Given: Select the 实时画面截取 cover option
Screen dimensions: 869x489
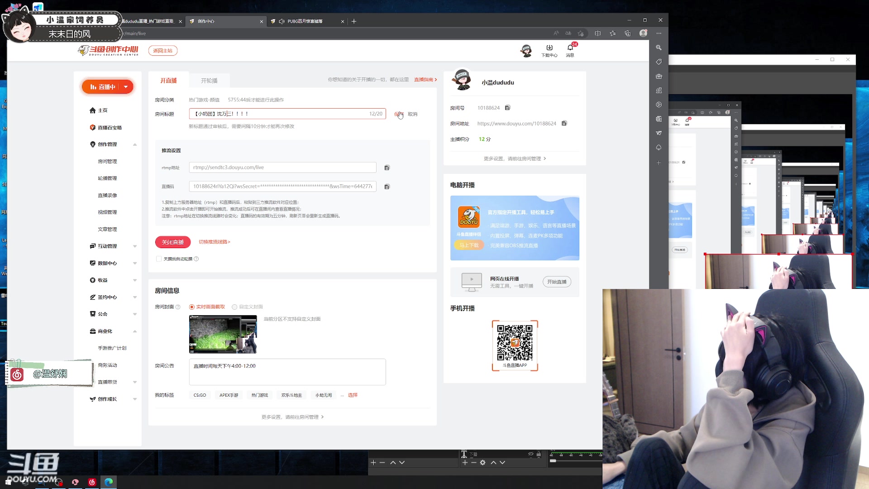Looking at the screenshot, I should pos(207,307).
